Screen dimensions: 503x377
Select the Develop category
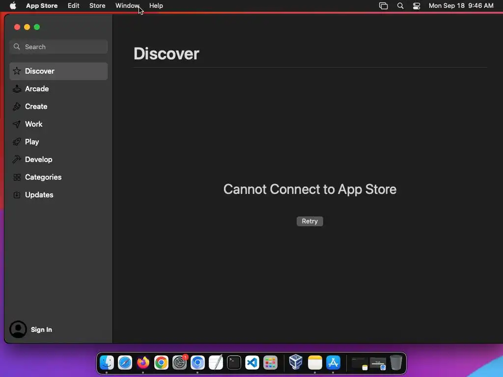(x=58, y=160)
